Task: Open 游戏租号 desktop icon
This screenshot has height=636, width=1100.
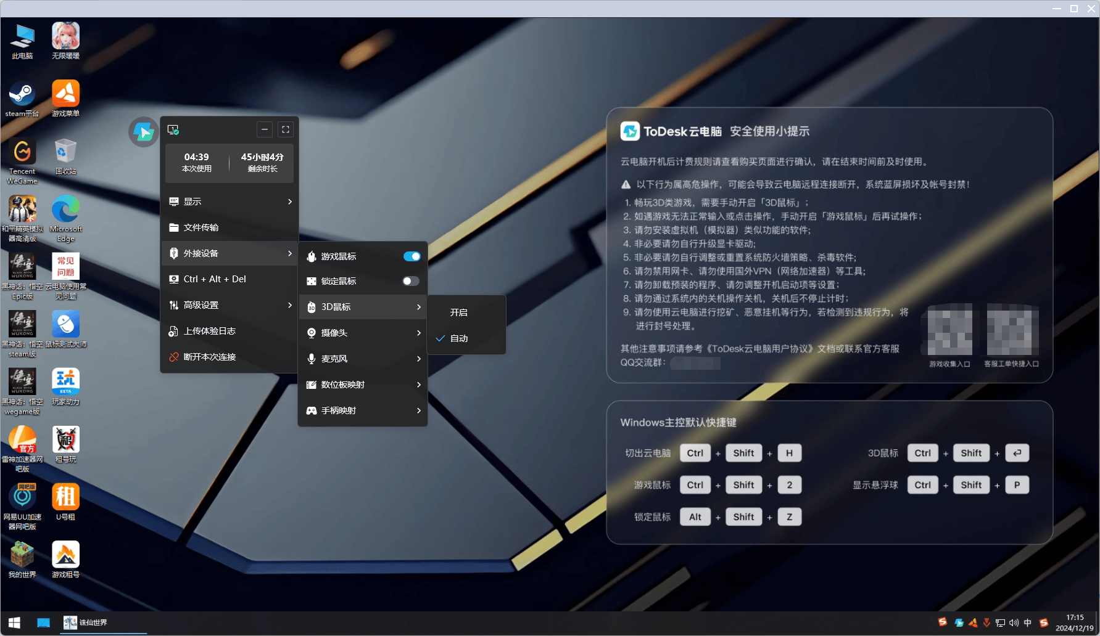Action: pos(65,560)
